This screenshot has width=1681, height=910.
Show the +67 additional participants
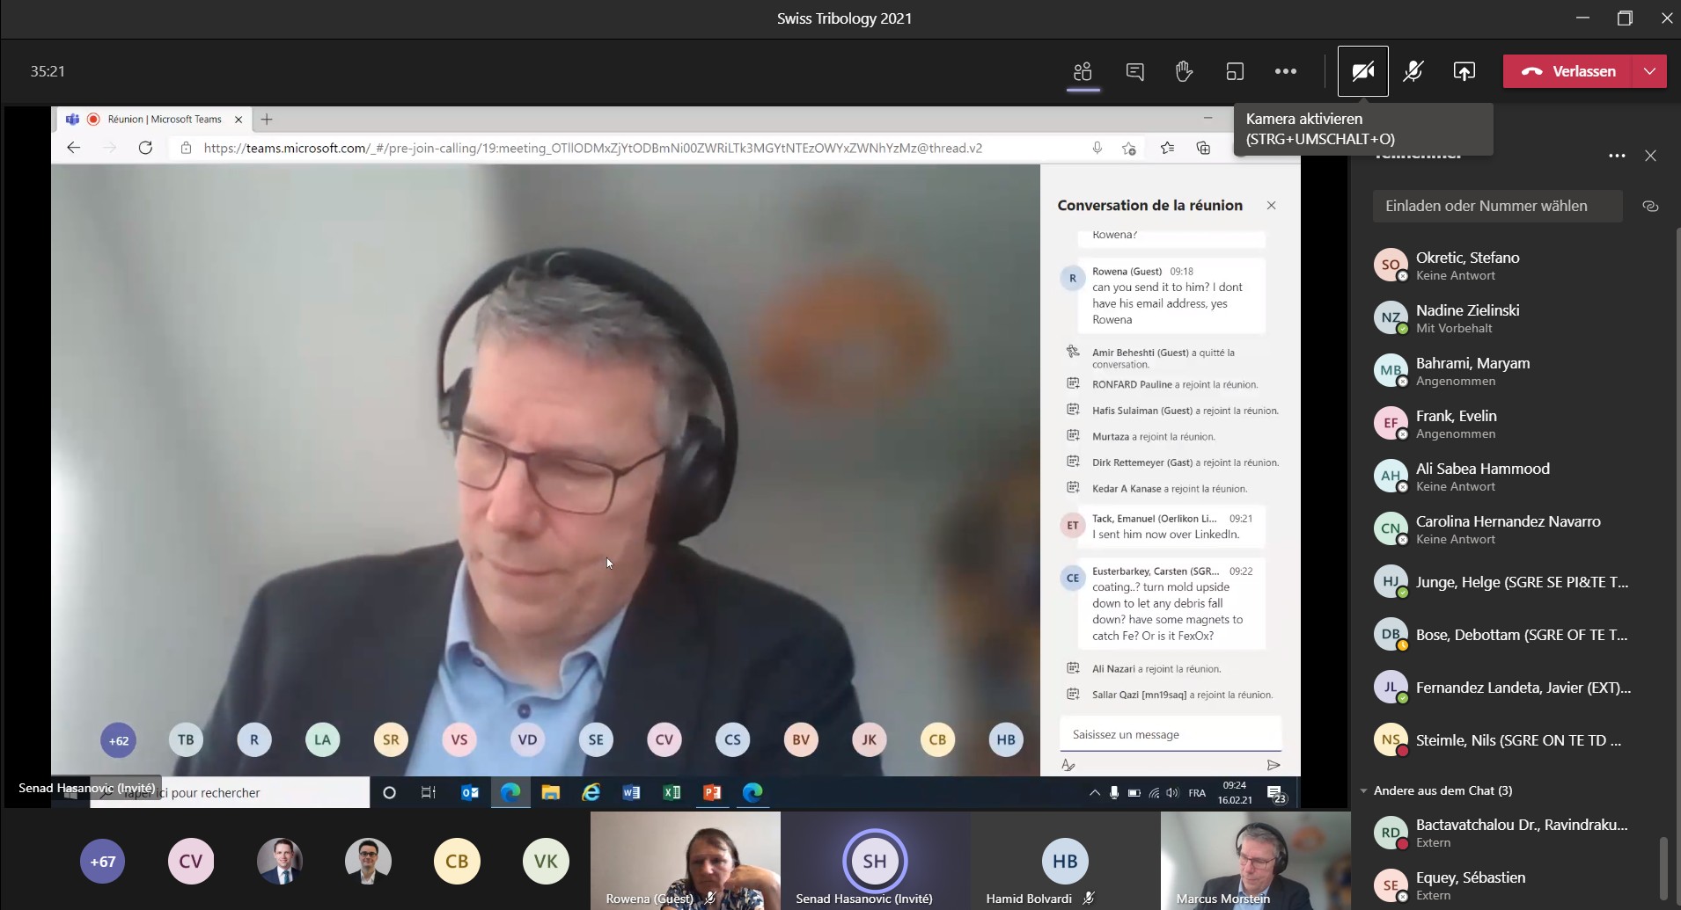[103, 862]
